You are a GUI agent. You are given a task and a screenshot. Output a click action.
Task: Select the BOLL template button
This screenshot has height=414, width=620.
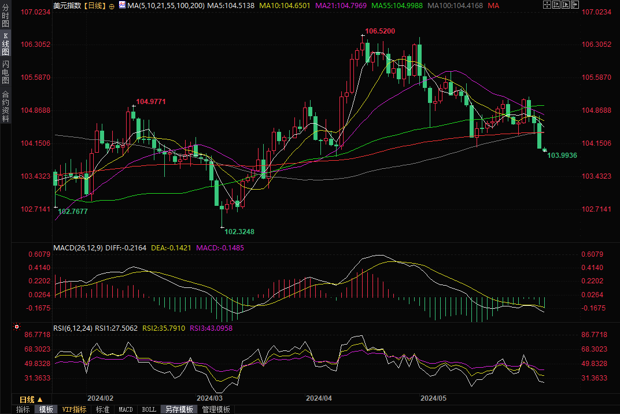(x=149, y=409)
